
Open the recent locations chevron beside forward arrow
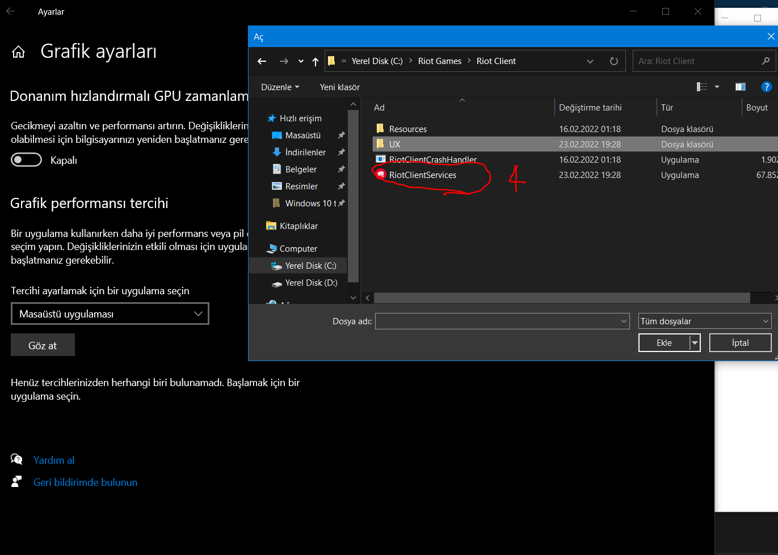click(301, 61)
